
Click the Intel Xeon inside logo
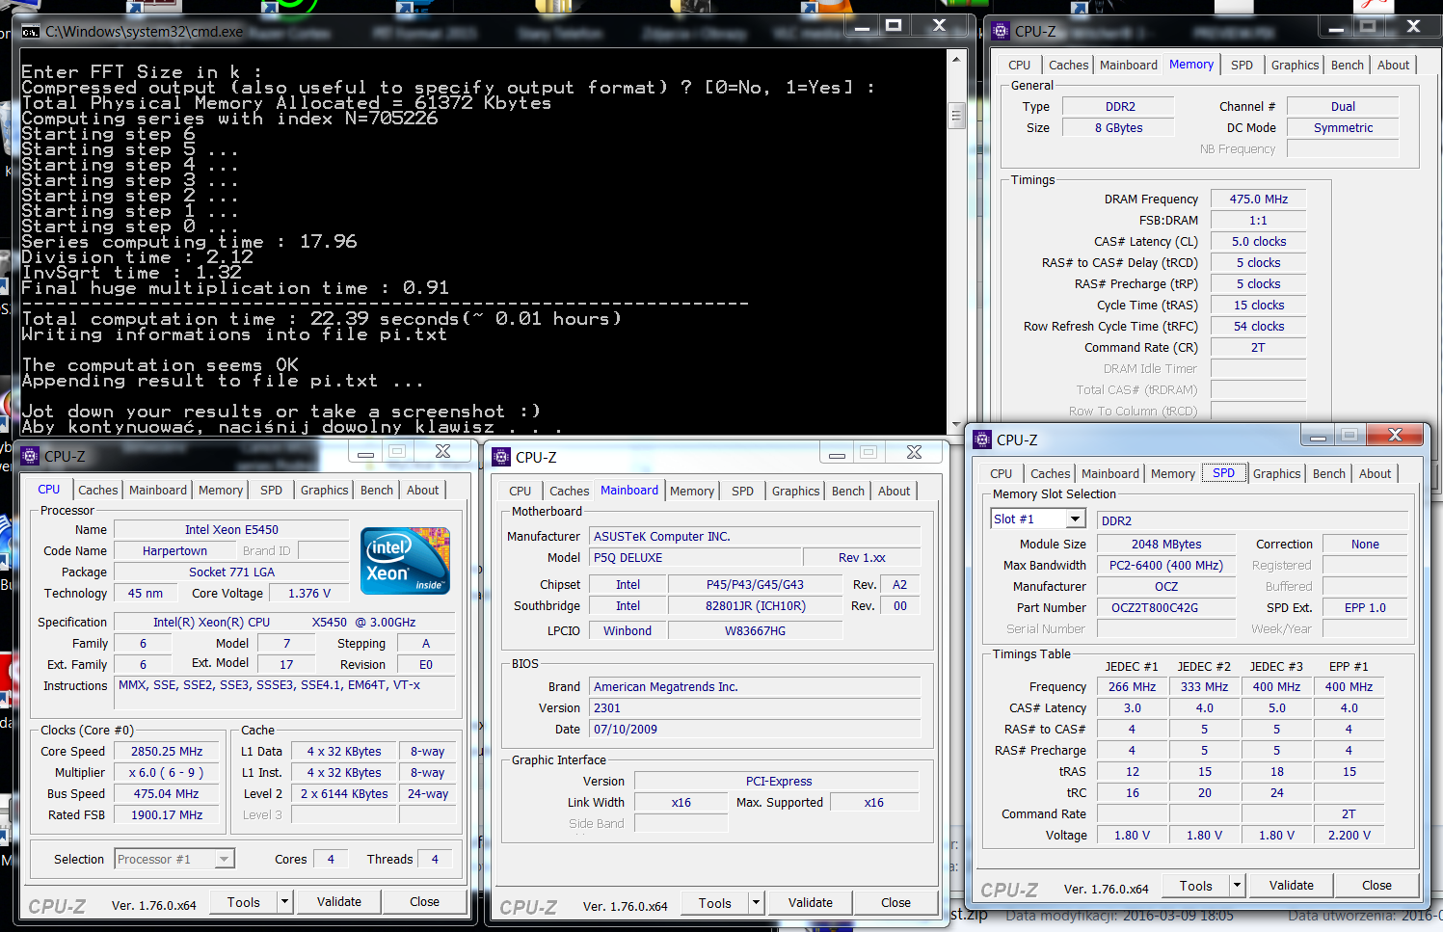pos(405,560)
